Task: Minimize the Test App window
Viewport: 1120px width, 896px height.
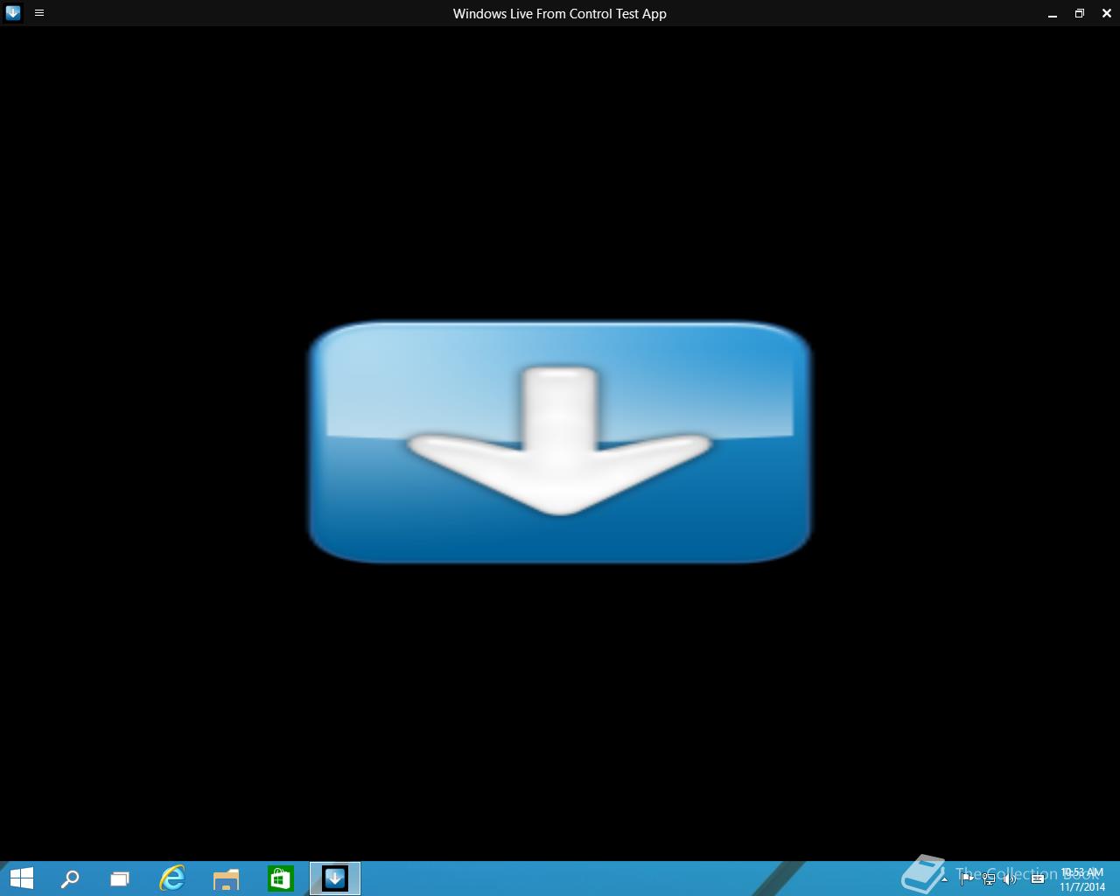Action: point(1053,14)
